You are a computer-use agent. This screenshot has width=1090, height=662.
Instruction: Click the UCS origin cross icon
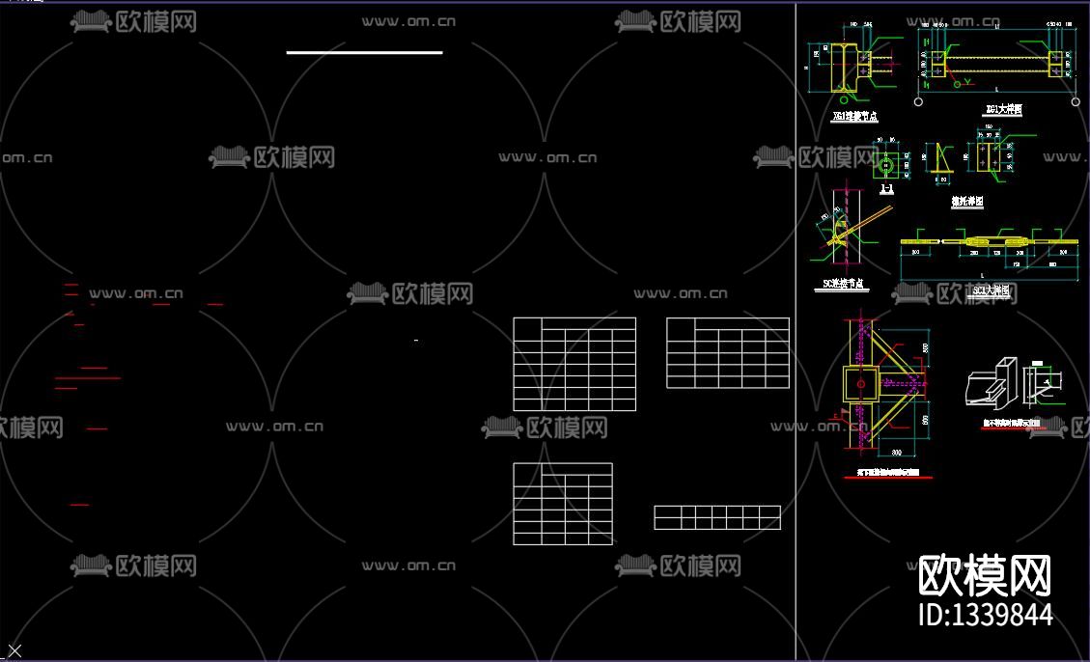coord(14,650)
